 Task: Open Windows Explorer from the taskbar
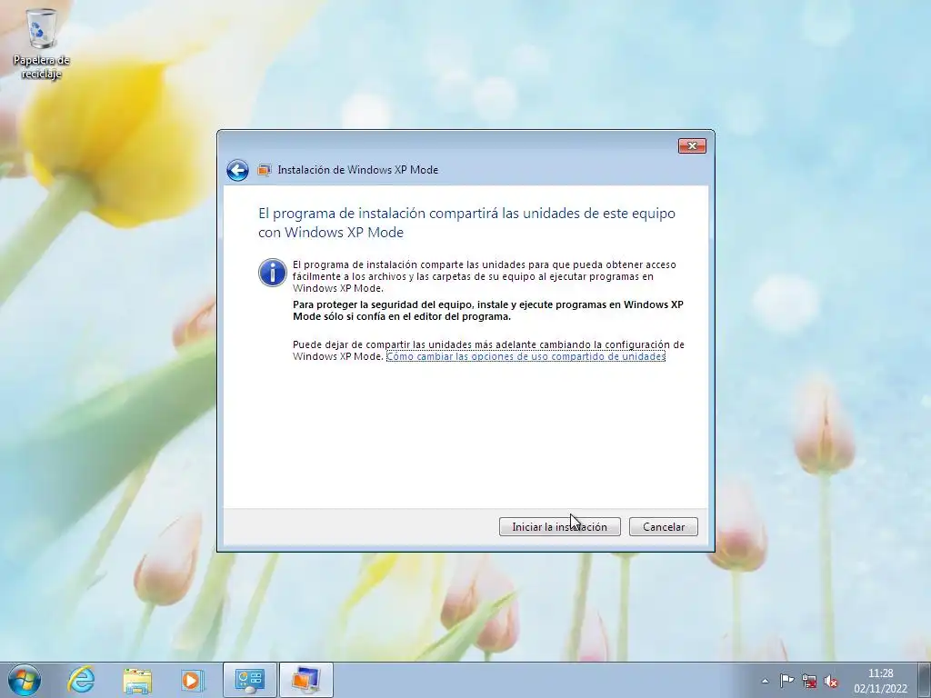137,680
